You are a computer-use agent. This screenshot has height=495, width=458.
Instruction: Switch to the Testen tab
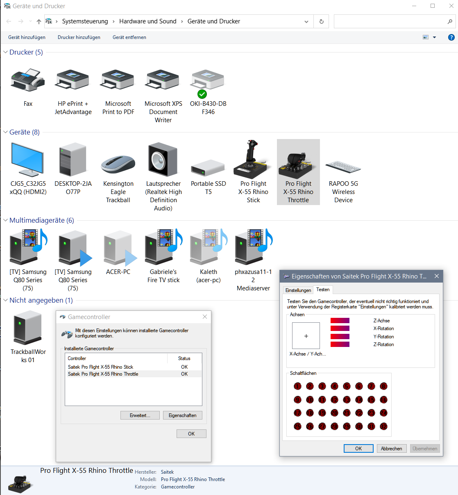point(323,290)
